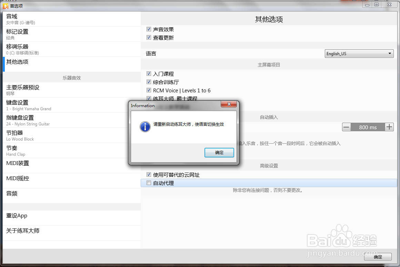Toggle the 综合训练厅 checkbox
Image resolution: width=400 pixels, height=267 pixels.
tap(149, 82)
